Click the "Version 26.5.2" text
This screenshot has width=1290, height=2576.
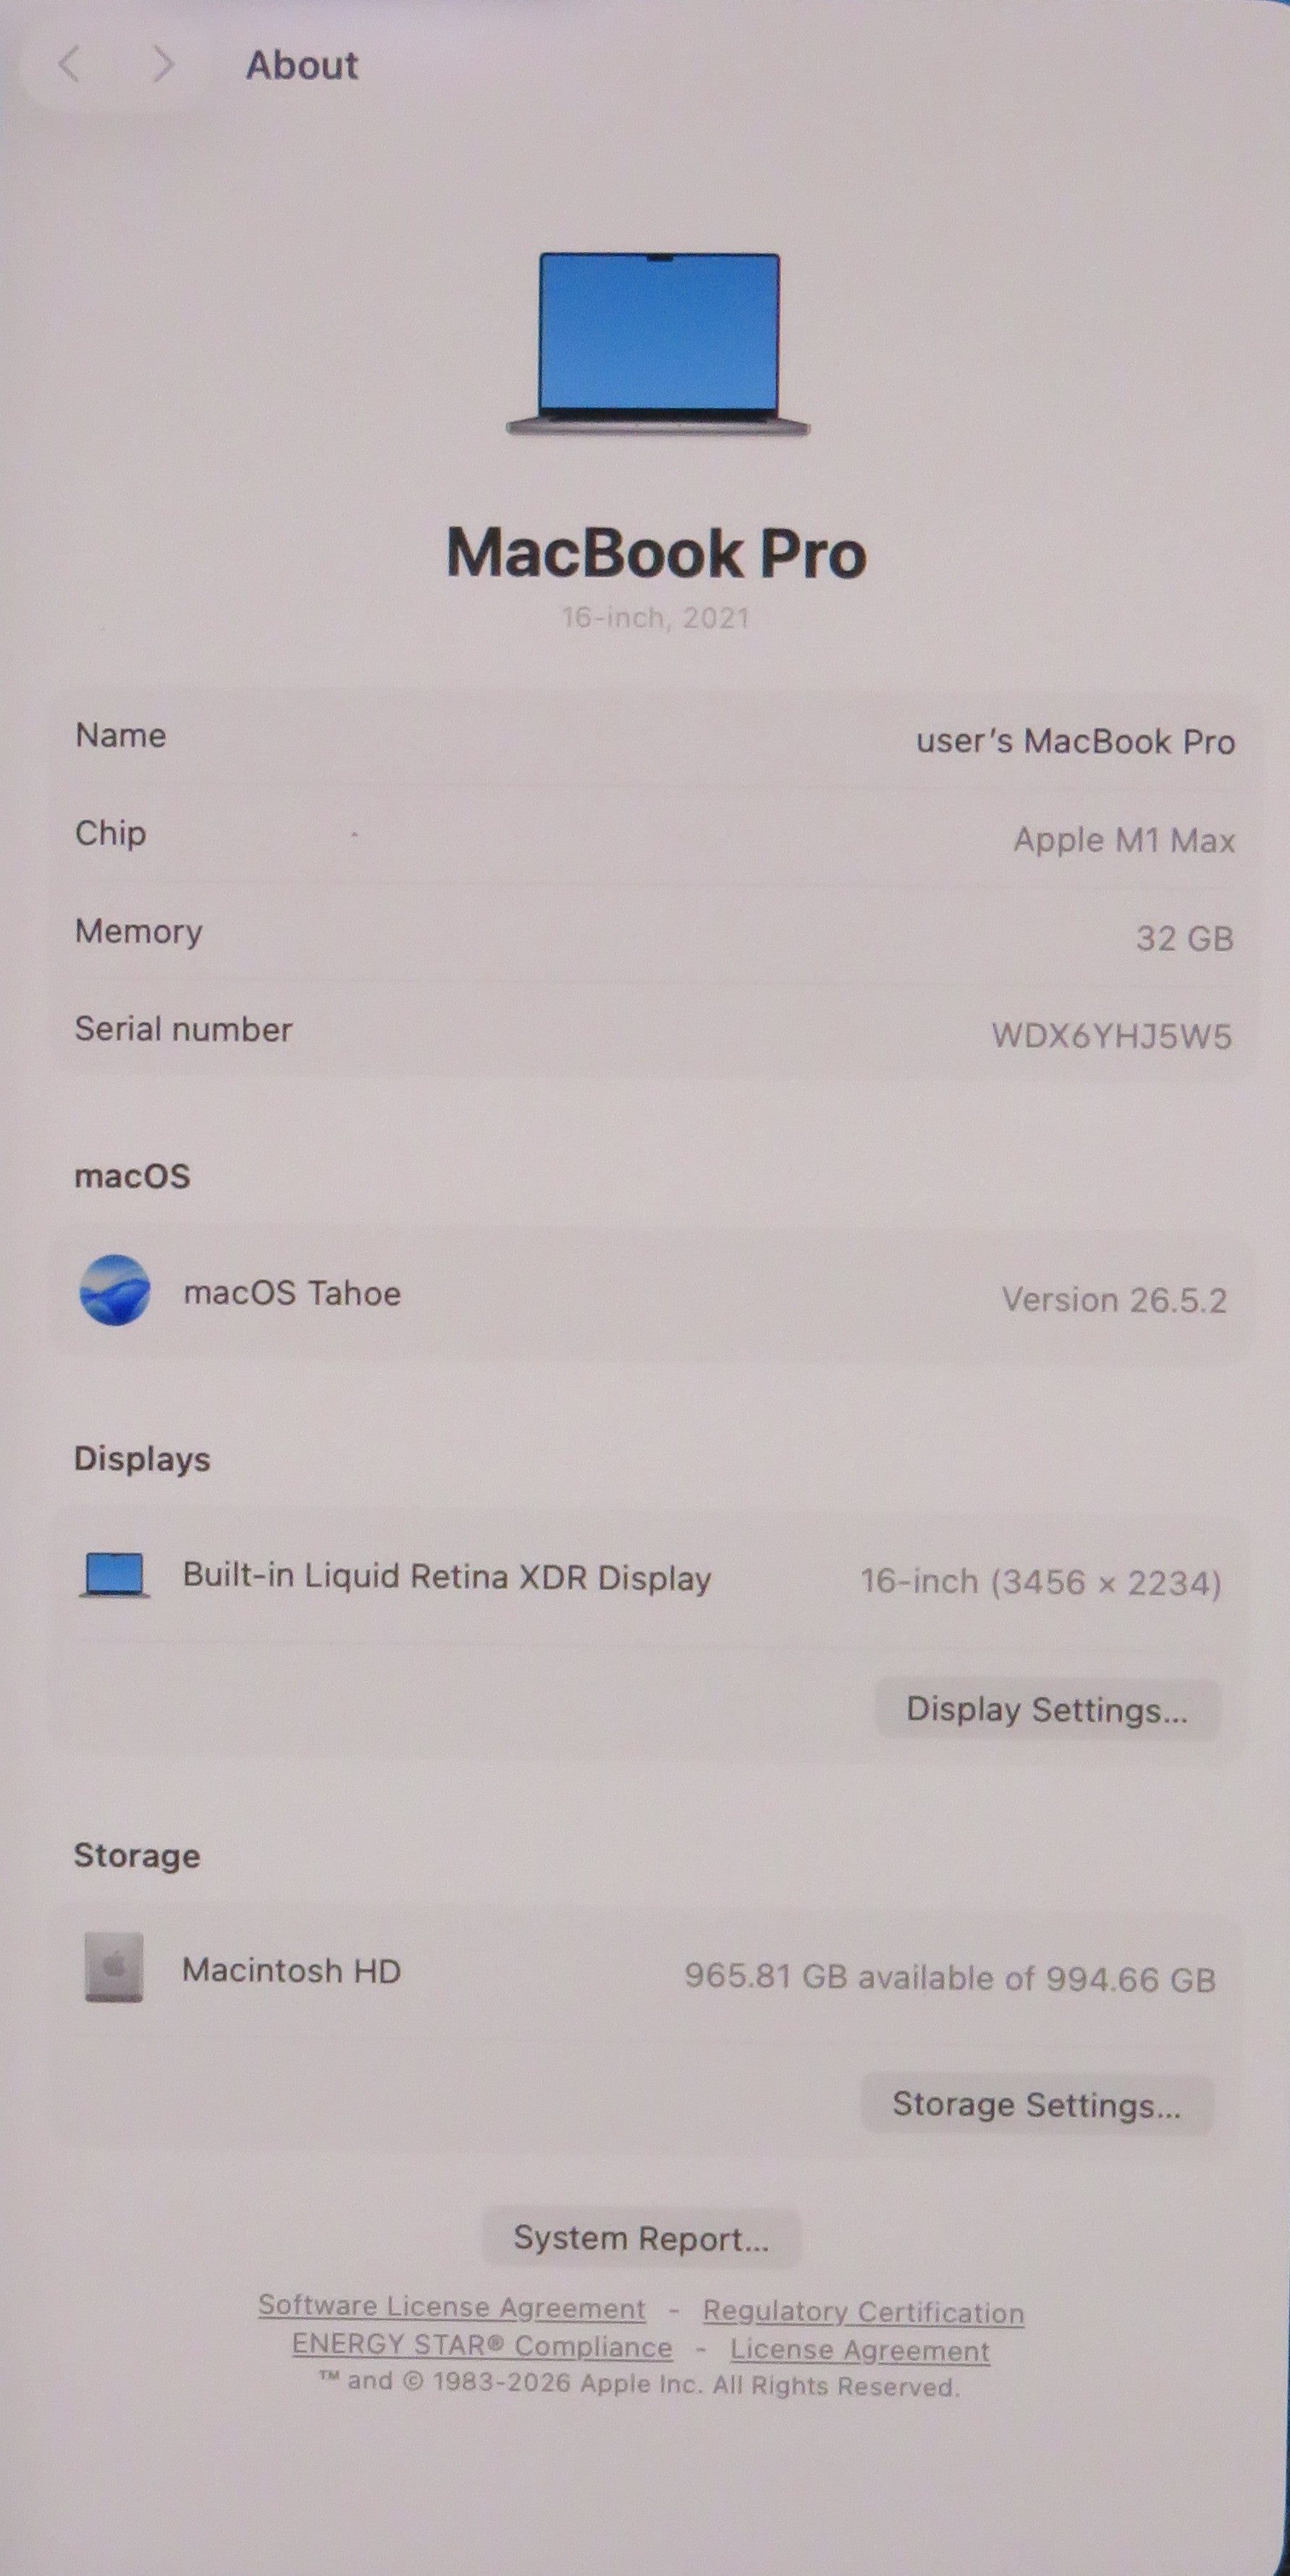(1114, 1300)
